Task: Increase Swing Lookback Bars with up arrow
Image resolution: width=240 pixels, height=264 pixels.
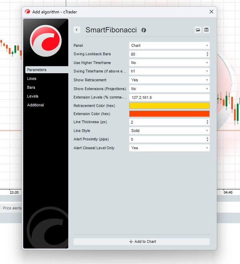Action: (x=207, y=53)
